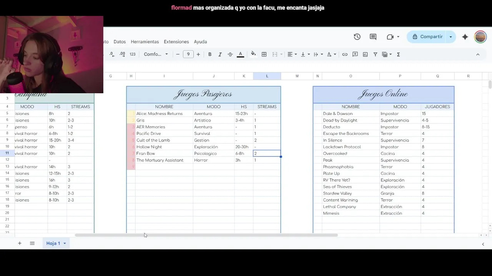The width and height of the screenshot is (492, 276).
Task: Click the JUGADORES column header cell
Action: point(437,107)
